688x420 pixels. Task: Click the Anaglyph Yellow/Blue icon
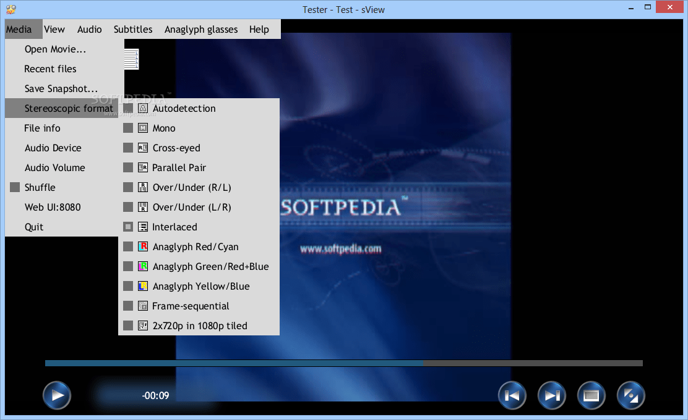click(x=143, y=286)
